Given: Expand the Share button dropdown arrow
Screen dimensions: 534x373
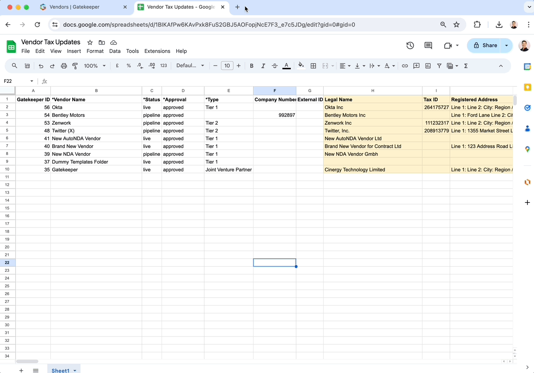Looking at the screenshot, I should pos(506,45).
